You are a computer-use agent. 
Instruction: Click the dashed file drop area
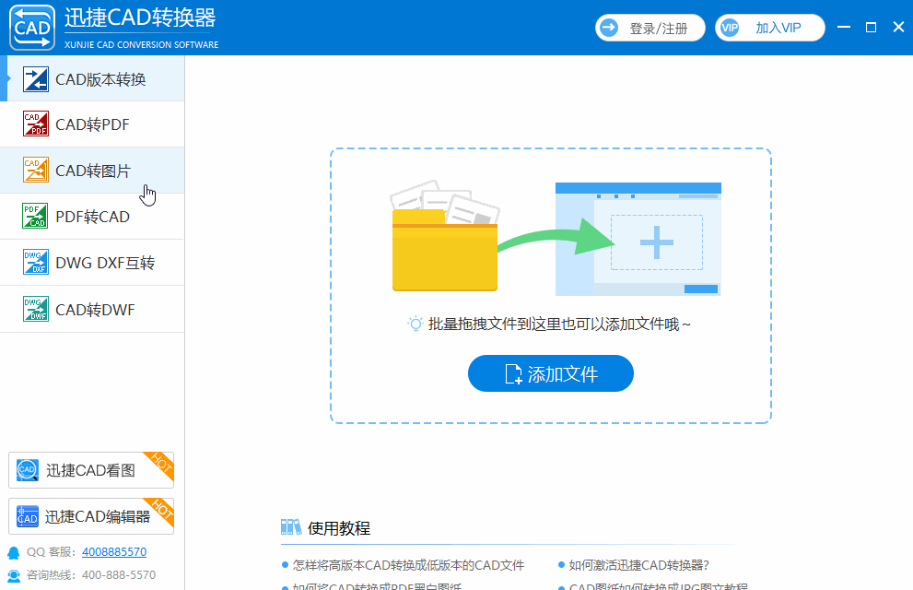pos(551,286)
